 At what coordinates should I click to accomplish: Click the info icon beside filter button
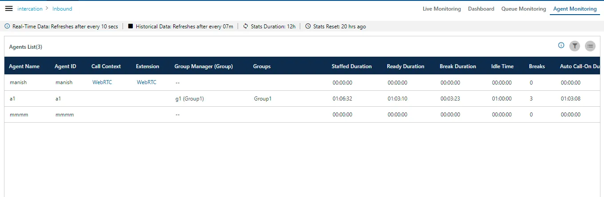click(x=561, y=46)
